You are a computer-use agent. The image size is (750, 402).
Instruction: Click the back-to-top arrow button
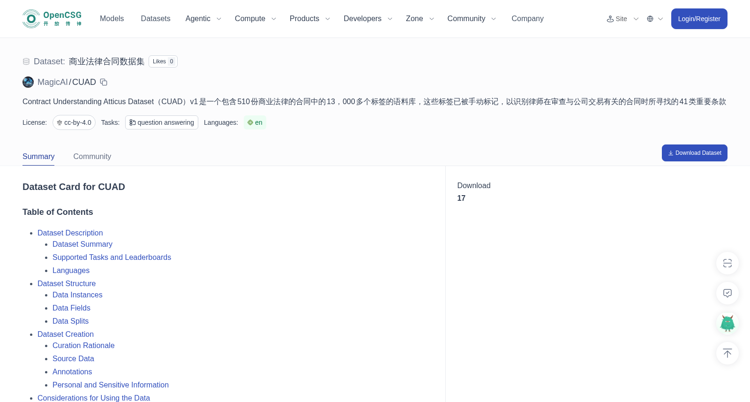point(727,353)
